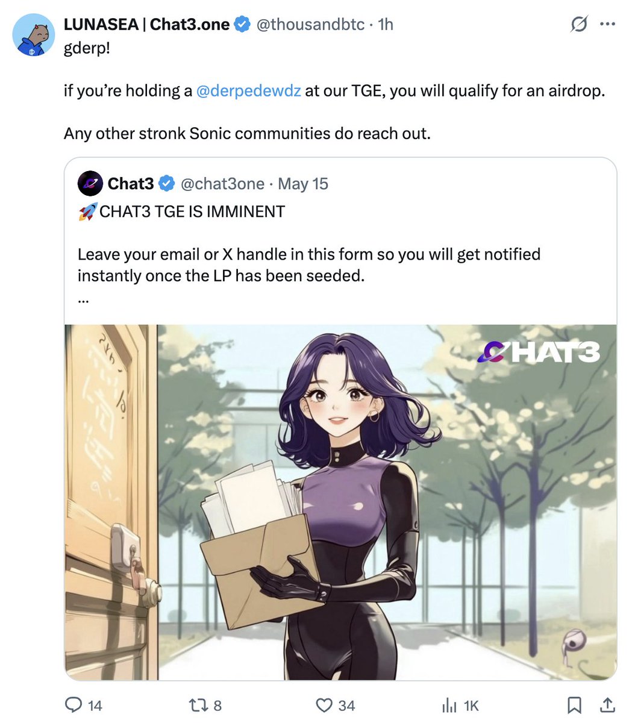Viewport: 632px width, 723px height.
Task: Open the Chat3 quoted account avatar
Action: (90, 184)
